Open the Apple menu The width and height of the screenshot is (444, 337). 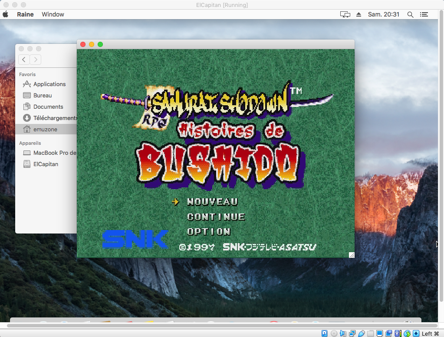[x=5, y=14]
